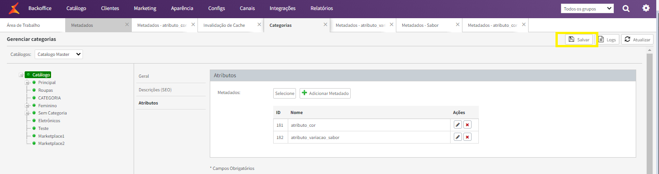Select the Marketplace2 category
Screen dimensions: 659x174
click(x=52, y=143)
